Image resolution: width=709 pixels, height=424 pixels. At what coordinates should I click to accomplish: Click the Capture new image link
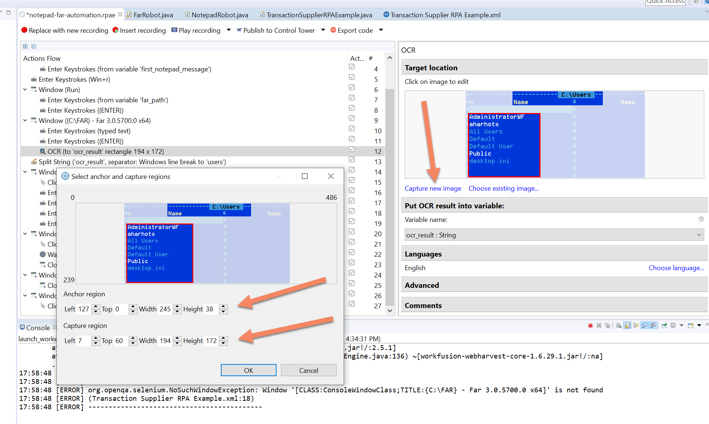click(433, 188)
